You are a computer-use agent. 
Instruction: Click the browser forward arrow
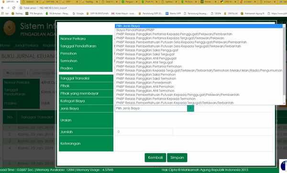(x=8, y=8)
